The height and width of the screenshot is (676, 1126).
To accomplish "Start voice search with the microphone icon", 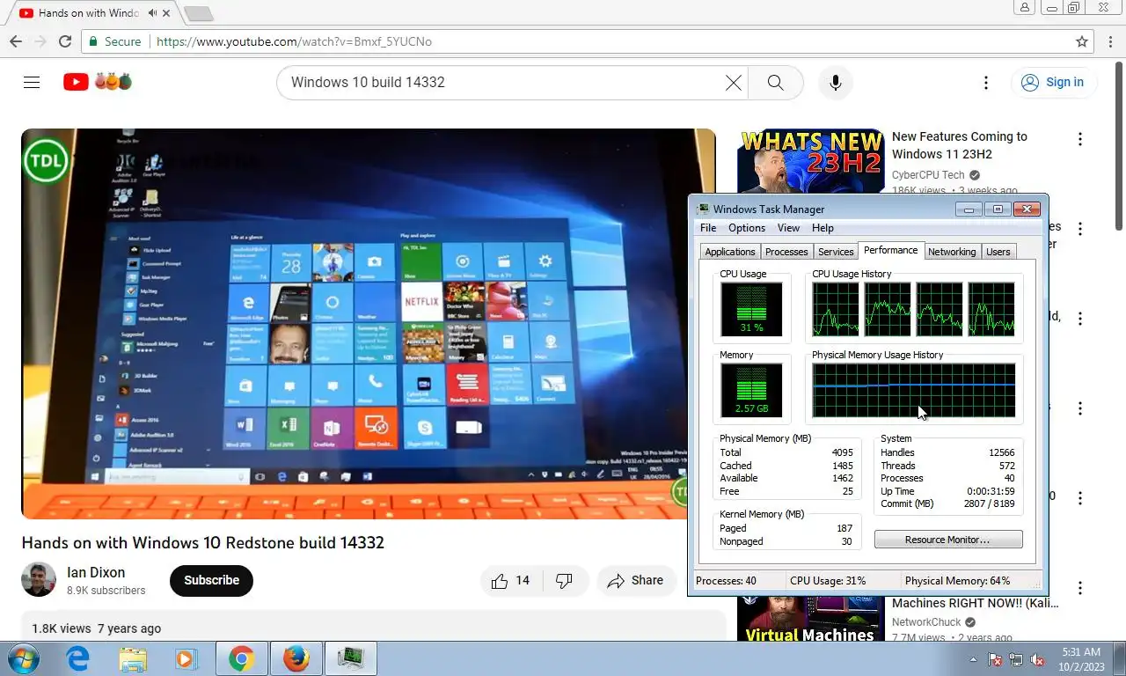I will tap(836, 82).
